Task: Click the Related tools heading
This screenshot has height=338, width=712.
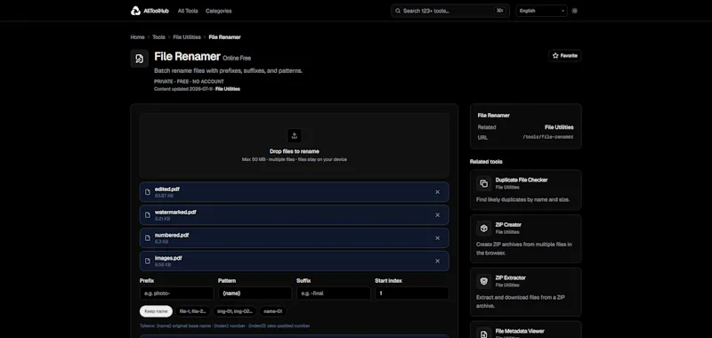Action: 486,162
